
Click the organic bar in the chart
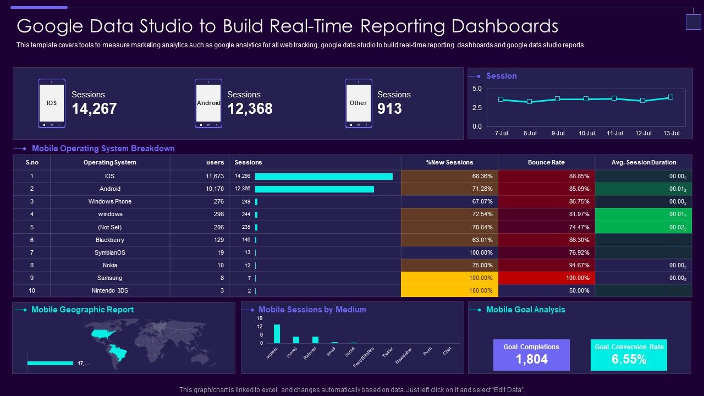(x=277, y=334)
